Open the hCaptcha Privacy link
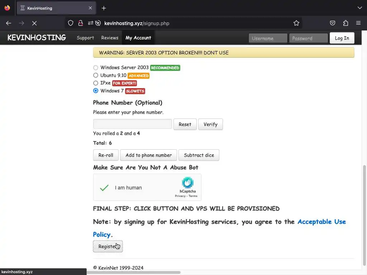This screenshot has width=367, height=275. (x=180, y=196)
